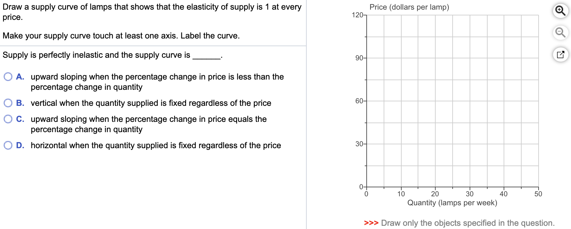Click the 50 mark on quantity axis

tap(539, 193)
